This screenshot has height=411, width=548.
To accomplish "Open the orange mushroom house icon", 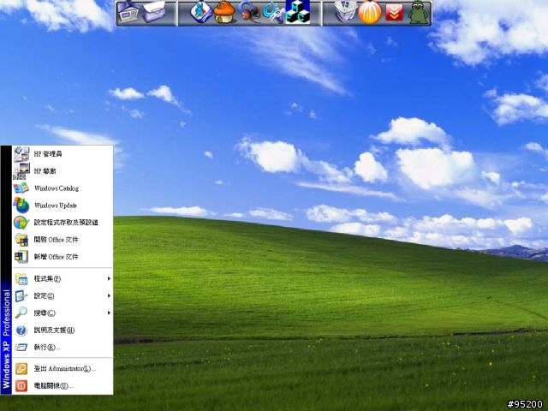I will [224, 12].
